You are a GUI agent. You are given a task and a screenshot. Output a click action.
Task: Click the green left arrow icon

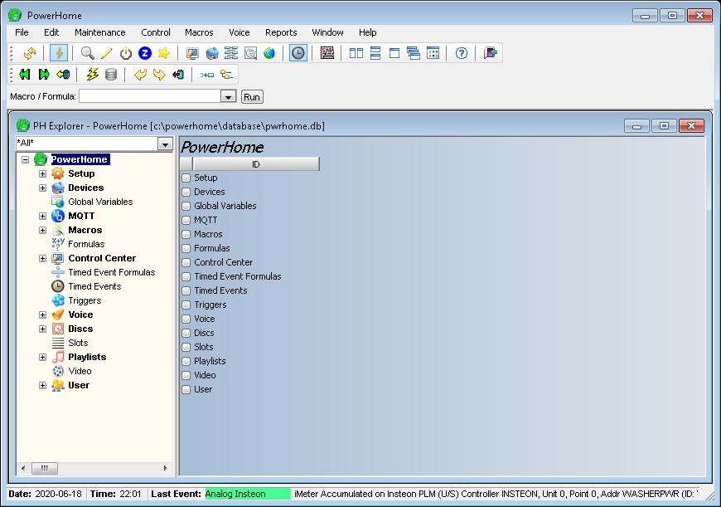[x=24, y=75]
